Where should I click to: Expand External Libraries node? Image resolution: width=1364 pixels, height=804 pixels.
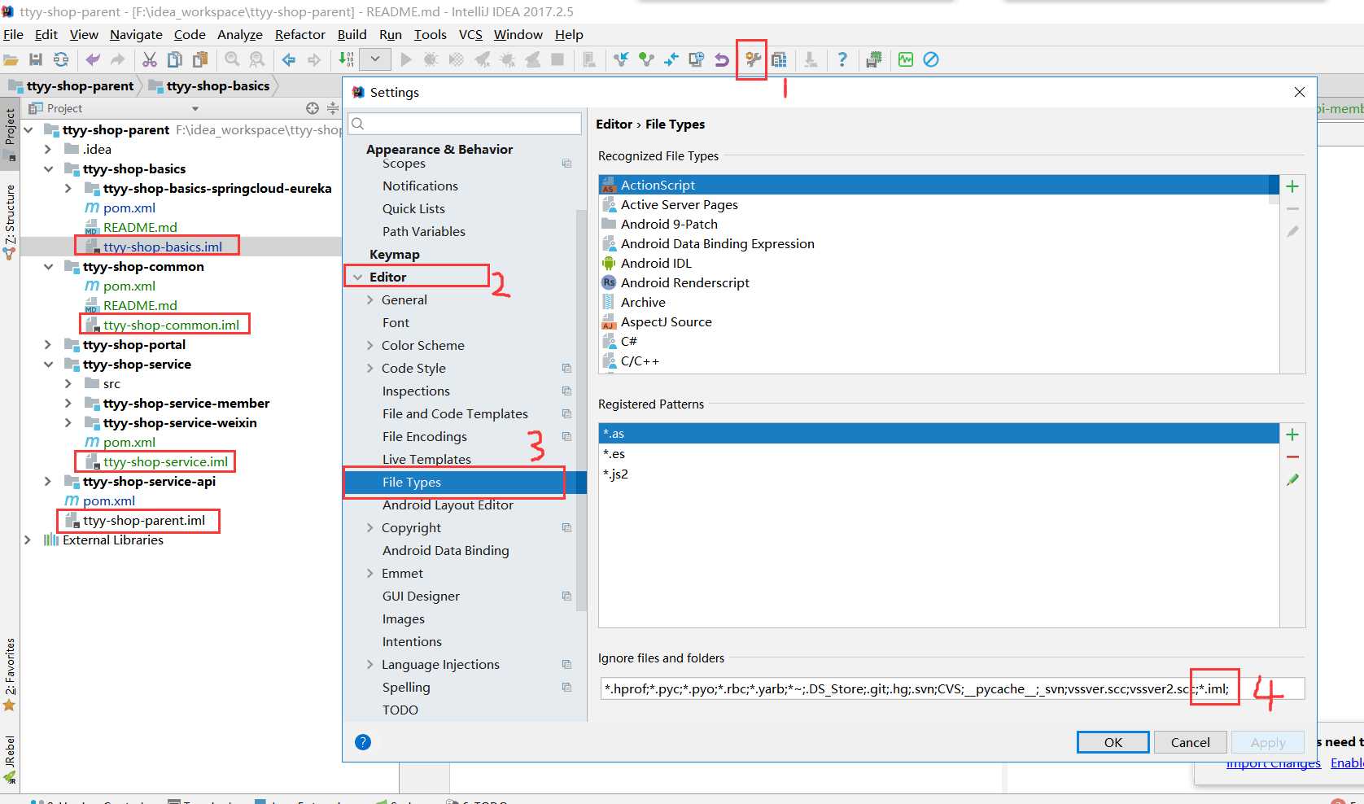click(x=28, y=540)
